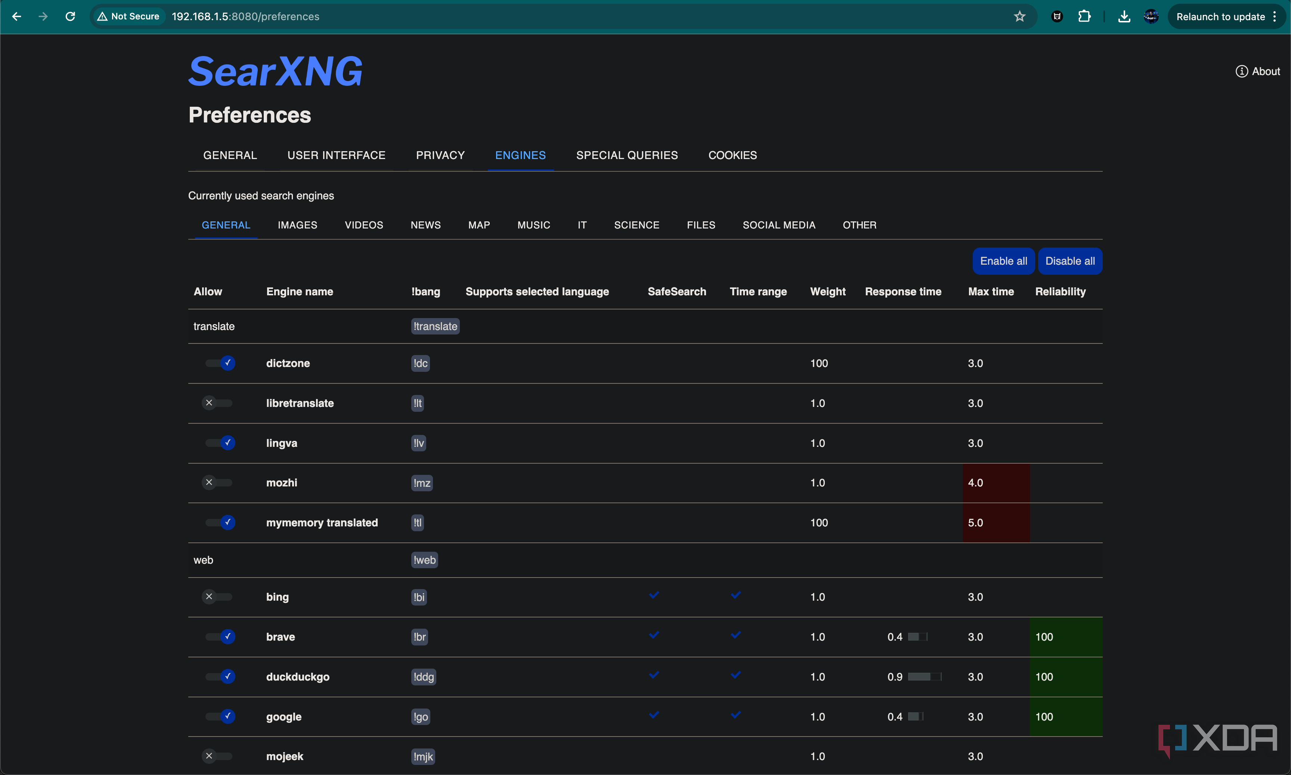Go back with the browser back arrow
Image resolution: width=1291 pixels, height=775 pixels.
[16, 17]
